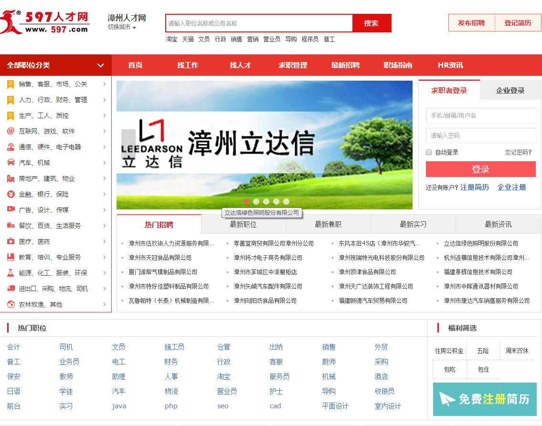542x426 pixels.
Task: Click the bookmark icon beside 销售、客服、市场、公关
Action: [x=11, y=84]
